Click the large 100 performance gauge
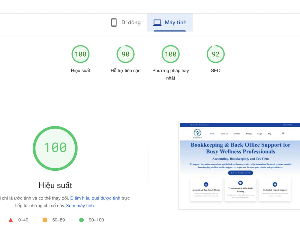300x225 pixels. click(55, 148)
